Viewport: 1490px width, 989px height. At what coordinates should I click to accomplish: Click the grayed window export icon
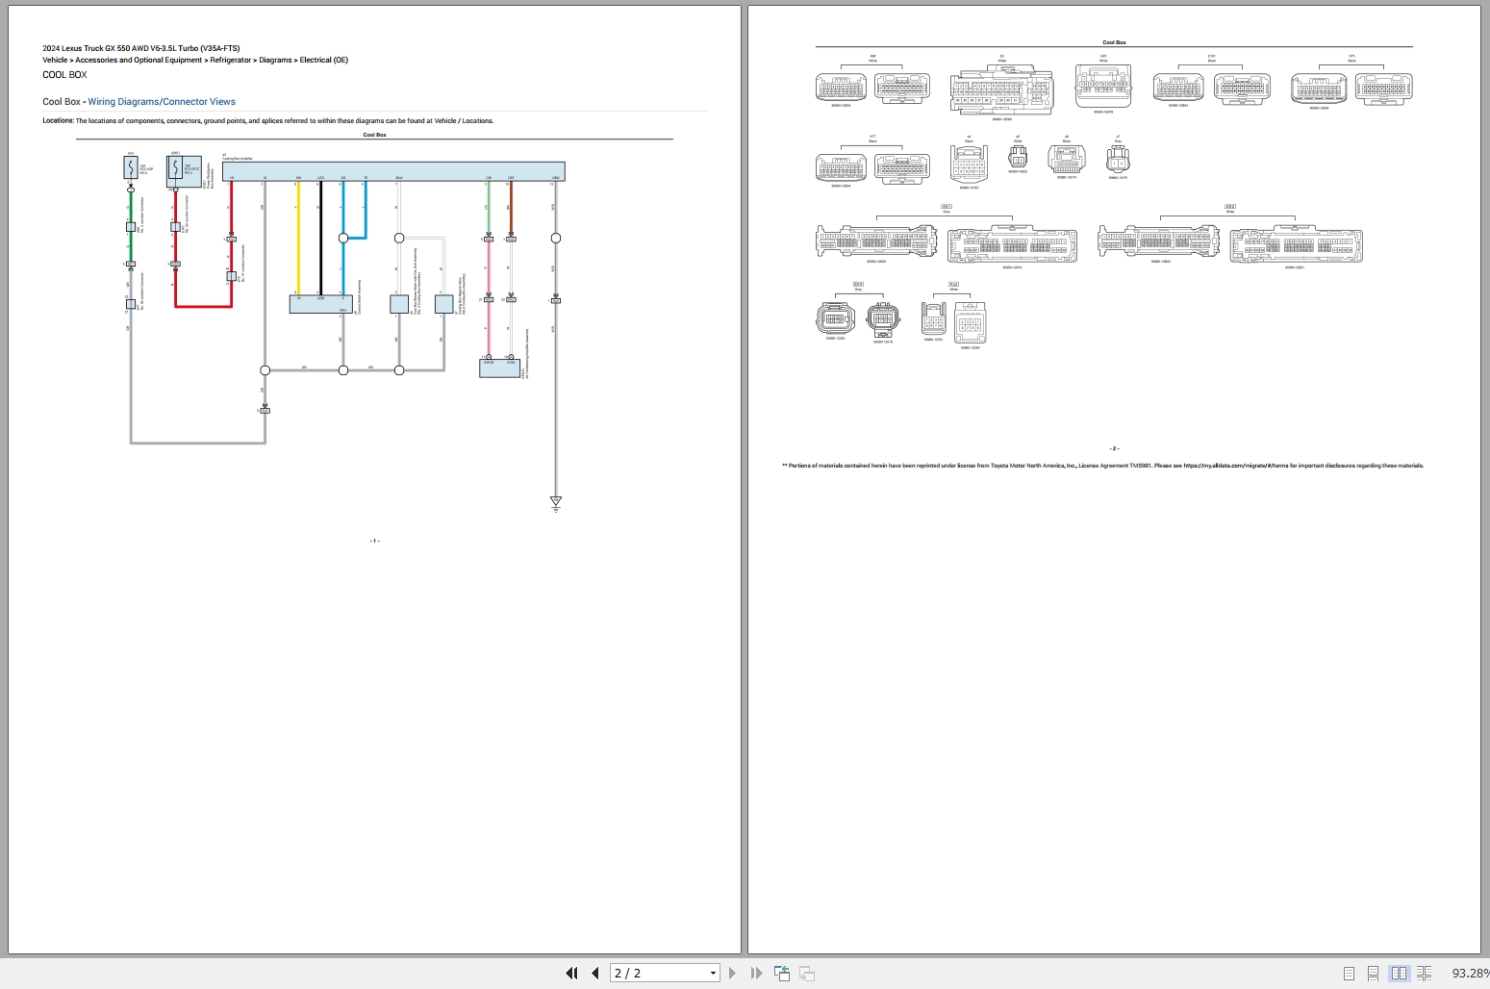(x=806, y=974)
